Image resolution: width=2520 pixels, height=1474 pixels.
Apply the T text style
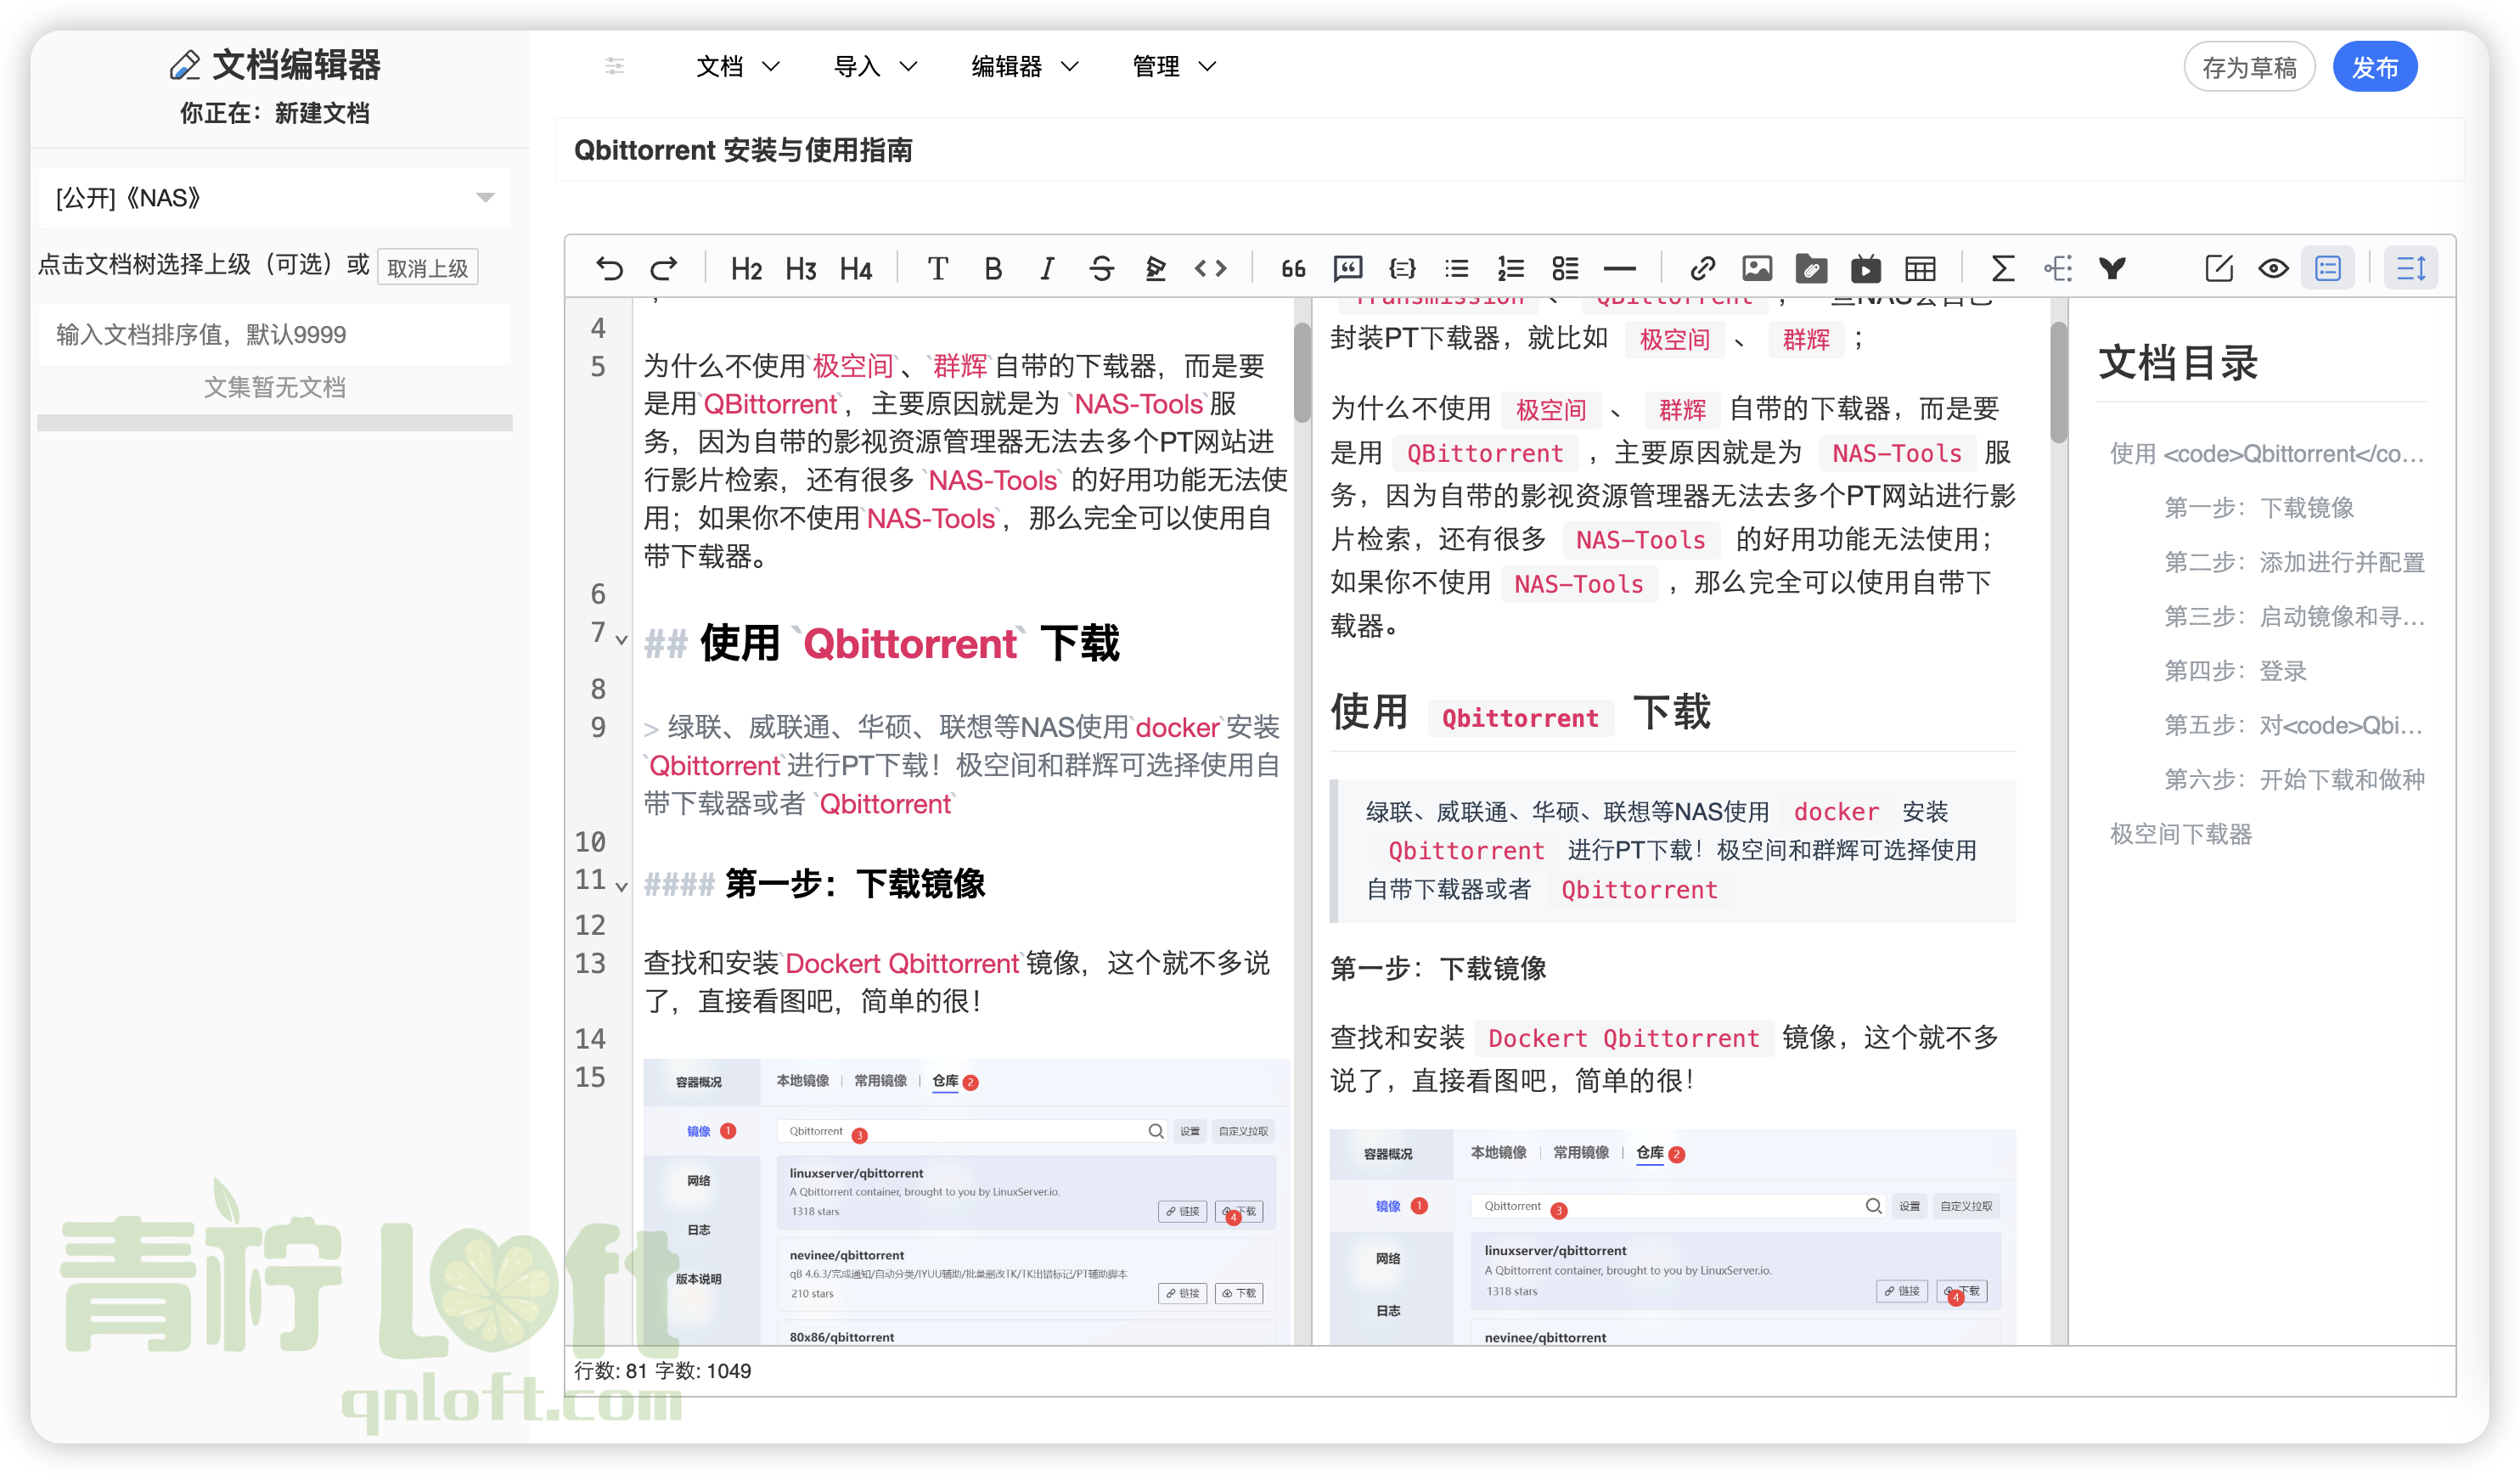[937, 268]
